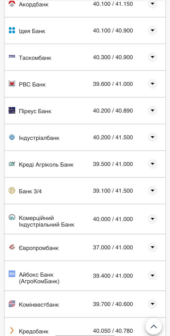Click the РВС Банк logo icon
170x336 pixels.
12,84
